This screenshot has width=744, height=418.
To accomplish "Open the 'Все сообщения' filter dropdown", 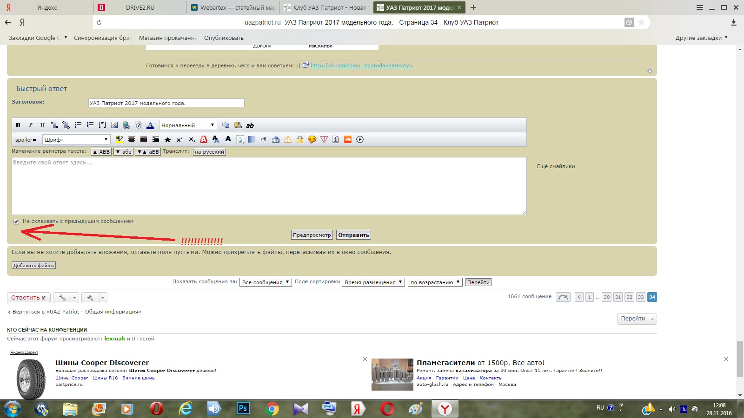I will (266, 282).
